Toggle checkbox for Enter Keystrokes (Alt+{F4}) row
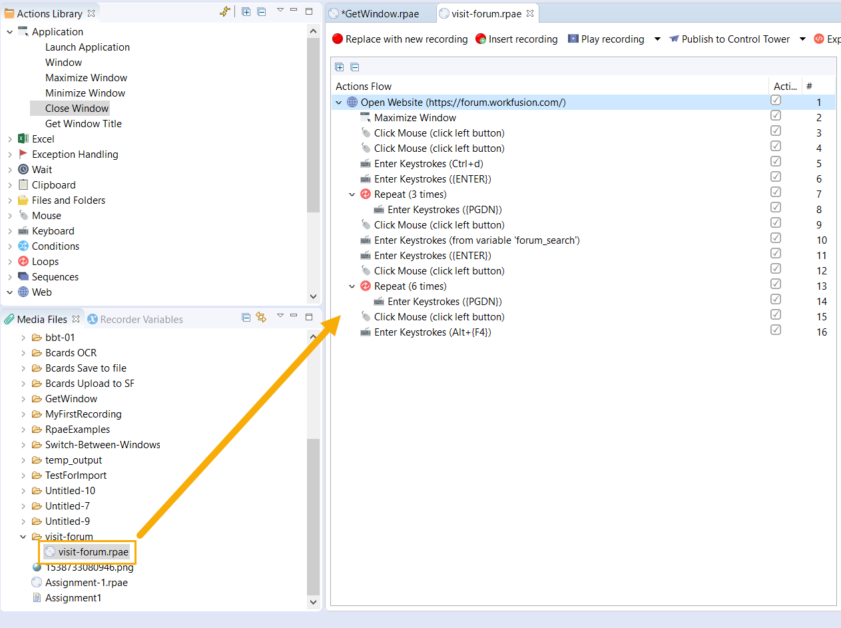Viewport: 841px width, 628px height. tap(776, 330)
